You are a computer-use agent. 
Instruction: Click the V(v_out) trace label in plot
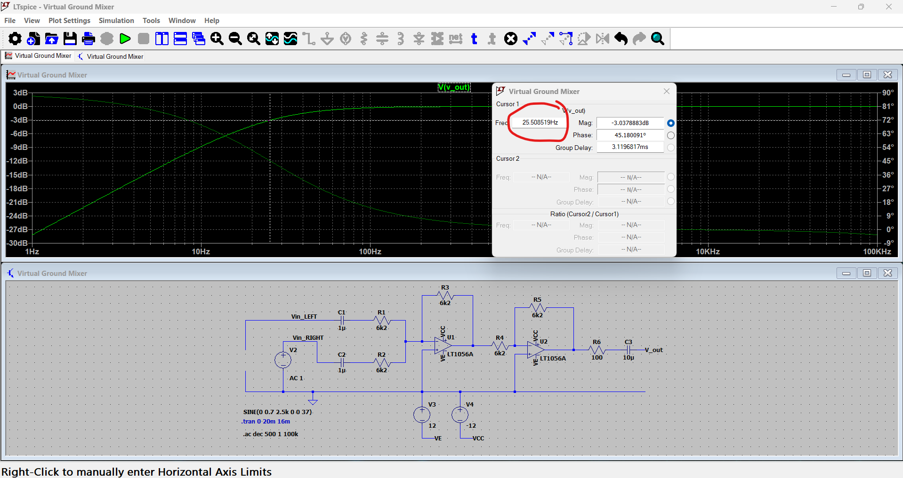(454, 87)
